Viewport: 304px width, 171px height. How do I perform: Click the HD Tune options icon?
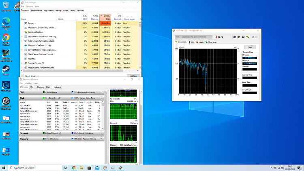(x=248, y=37)
